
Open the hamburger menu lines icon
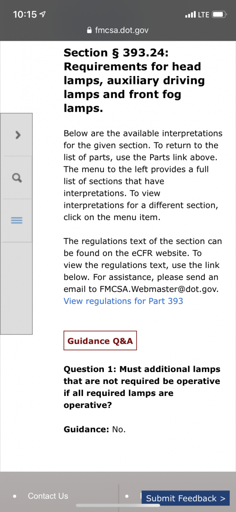[x=16, y=220]
